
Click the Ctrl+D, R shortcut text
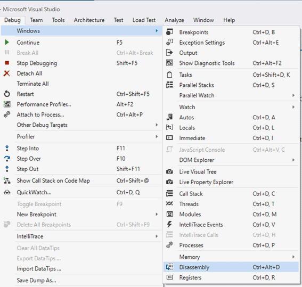264,277
